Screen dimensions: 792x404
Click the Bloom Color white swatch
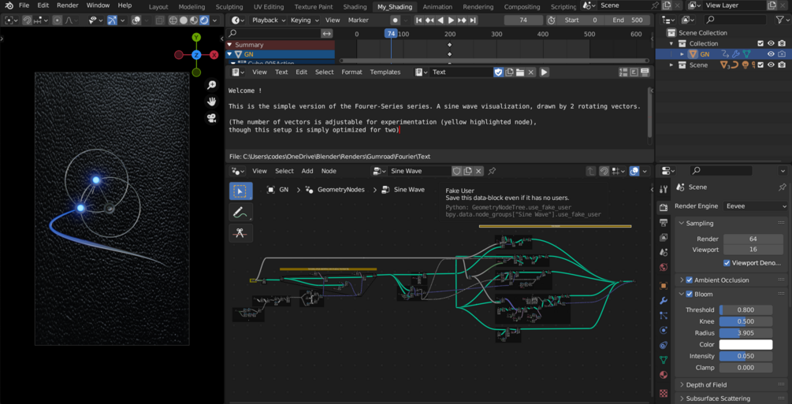746,344
